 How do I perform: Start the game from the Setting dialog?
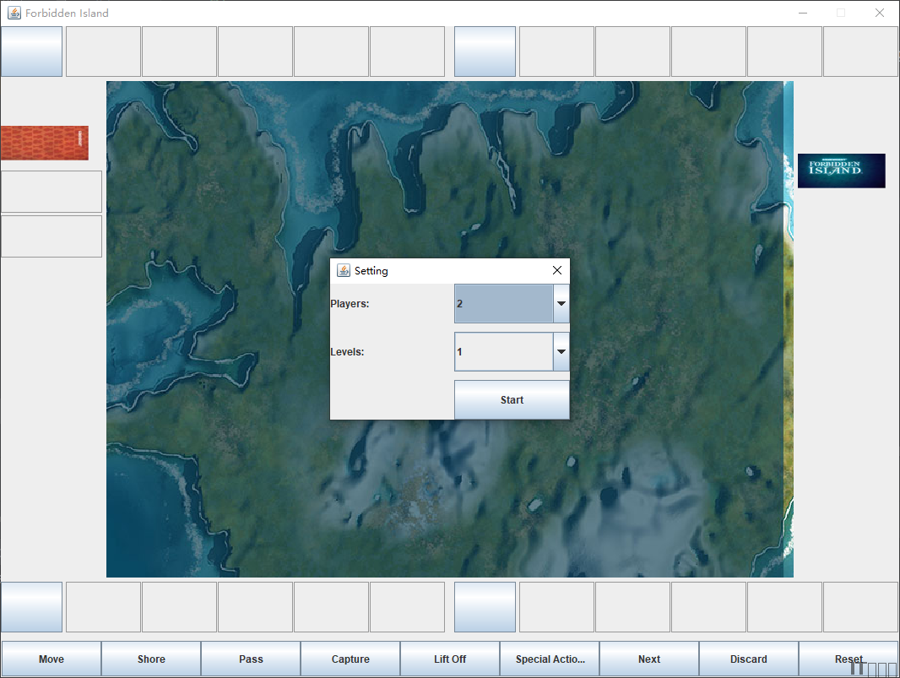(512, 399)
